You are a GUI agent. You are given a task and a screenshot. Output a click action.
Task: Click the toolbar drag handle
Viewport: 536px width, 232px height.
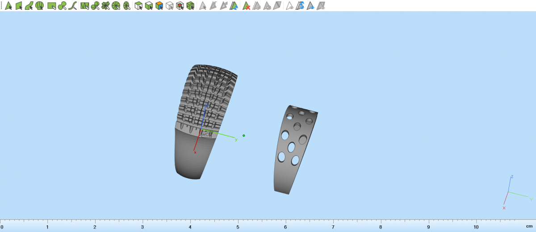pos(2,6)
